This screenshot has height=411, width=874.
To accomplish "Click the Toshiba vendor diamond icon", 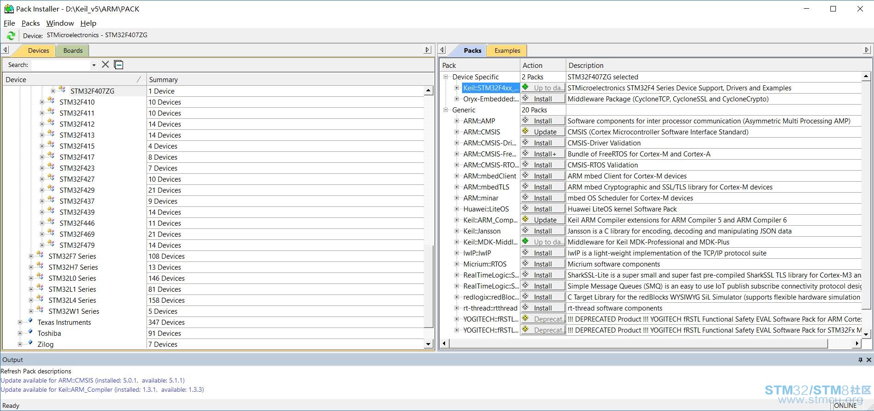I will pyautogui.click(x=30, y=332).
